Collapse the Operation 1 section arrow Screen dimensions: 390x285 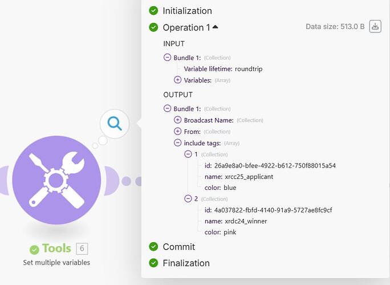pos(216,27)
